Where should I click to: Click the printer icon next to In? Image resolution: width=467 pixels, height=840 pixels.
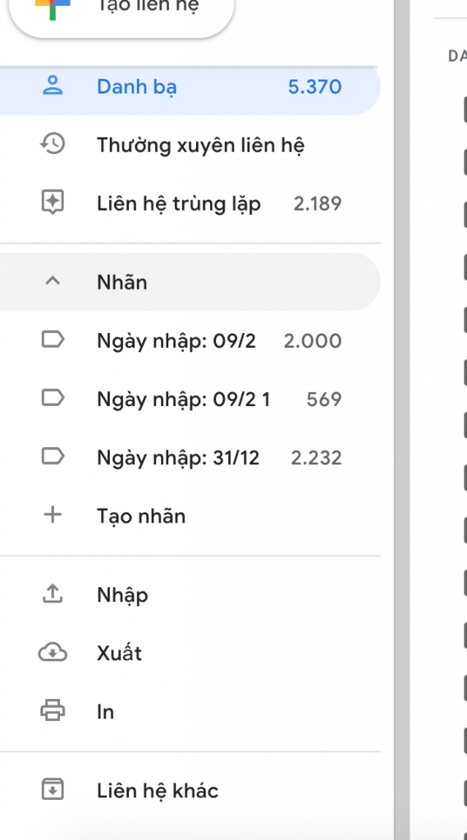click(53, 711)
